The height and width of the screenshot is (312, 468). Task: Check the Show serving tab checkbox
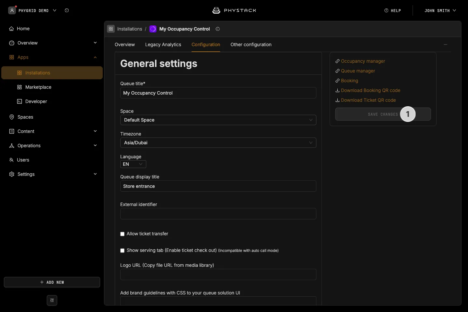[x=123, y=251]
